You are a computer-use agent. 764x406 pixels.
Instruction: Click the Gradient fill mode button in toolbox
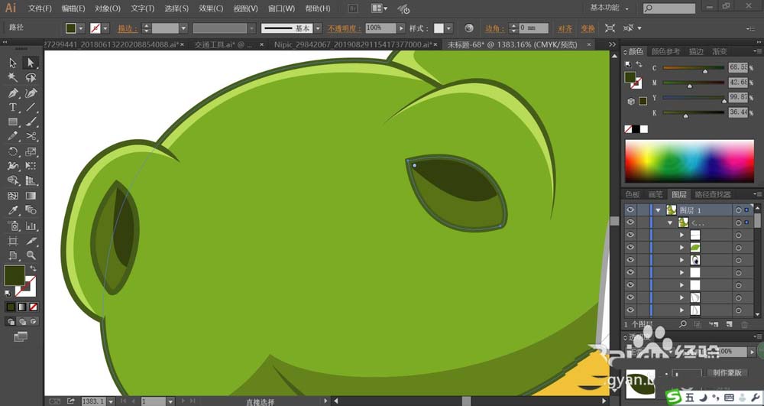tap(22, 307)
